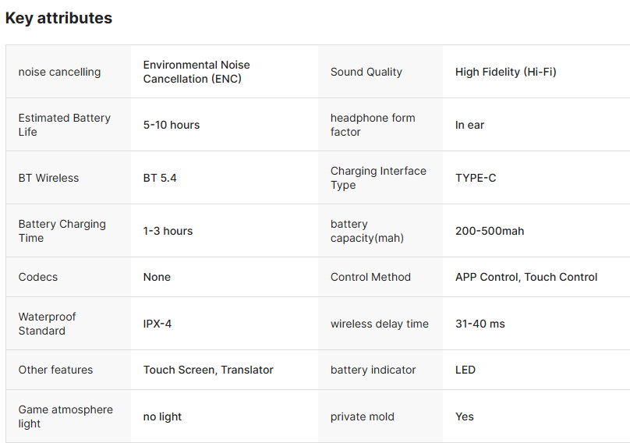This screenshot has width=630, height=443.
Task: Select the "APP Control, Touch Control" value
Action: point(526,277)
